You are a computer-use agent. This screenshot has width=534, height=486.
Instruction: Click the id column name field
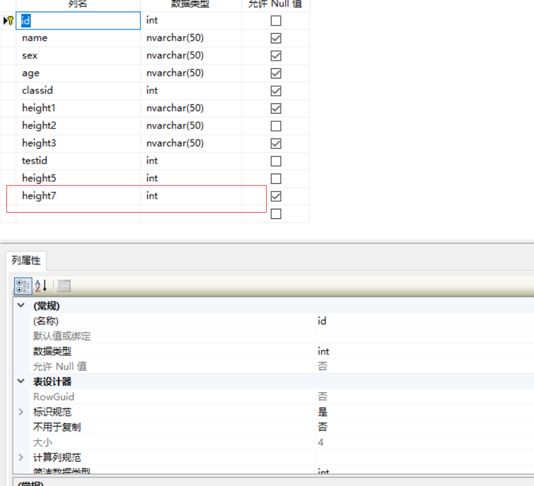click(78, 20)
